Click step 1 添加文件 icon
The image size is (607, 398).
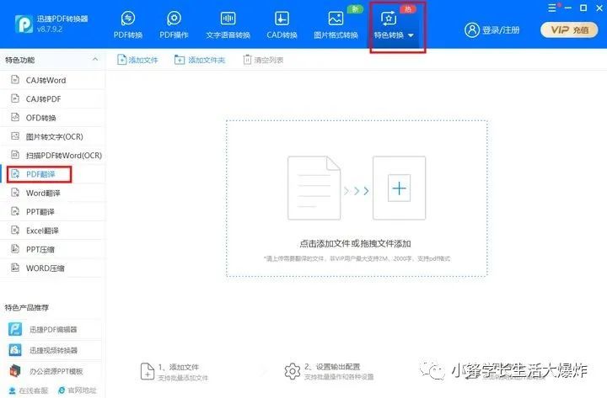(148, 371)
